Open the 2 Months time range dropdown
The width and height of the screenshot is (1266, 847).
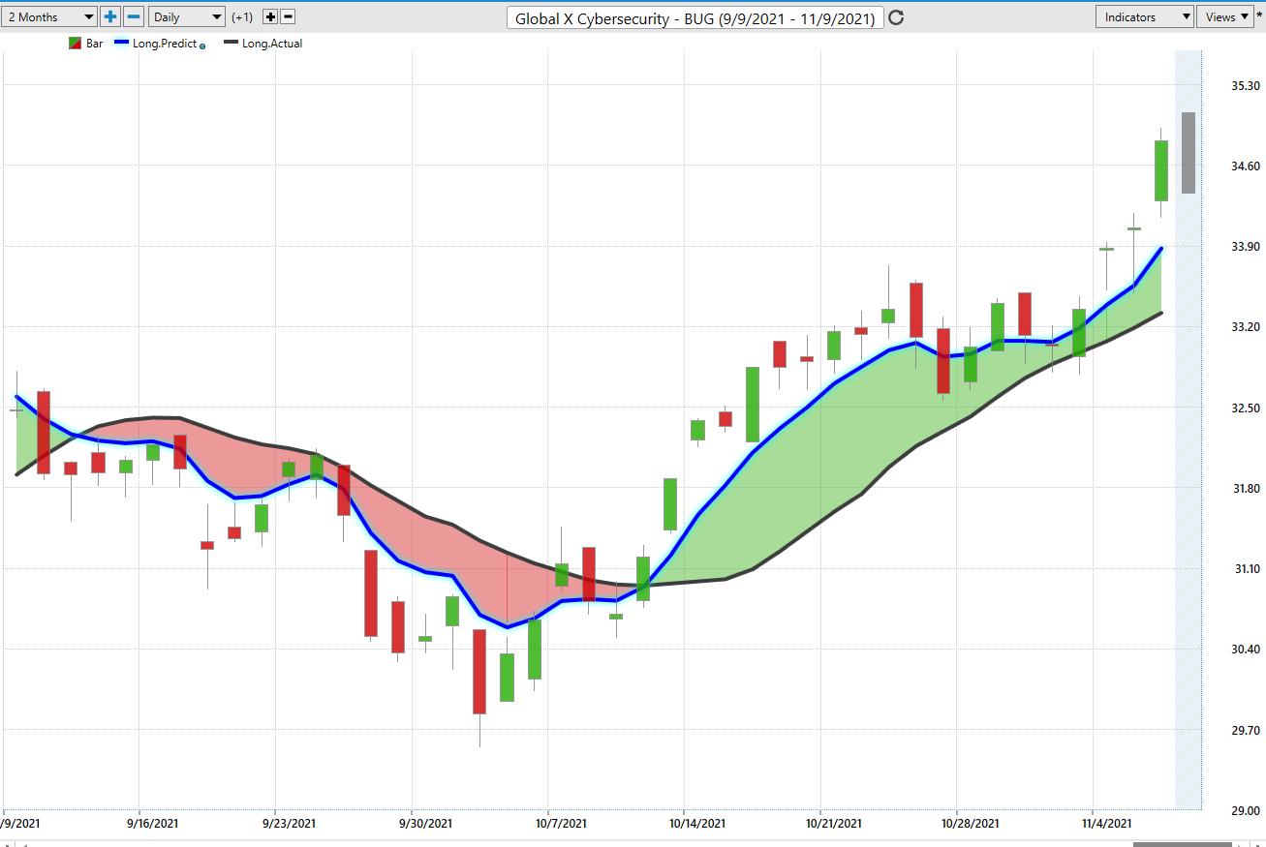[48, 16]
